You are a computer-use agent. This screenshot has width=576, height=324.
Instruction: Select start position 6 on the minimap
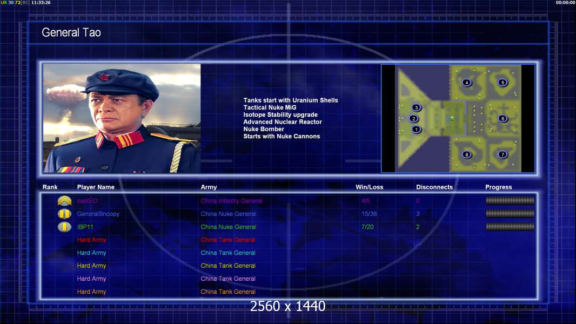point(503,118)
